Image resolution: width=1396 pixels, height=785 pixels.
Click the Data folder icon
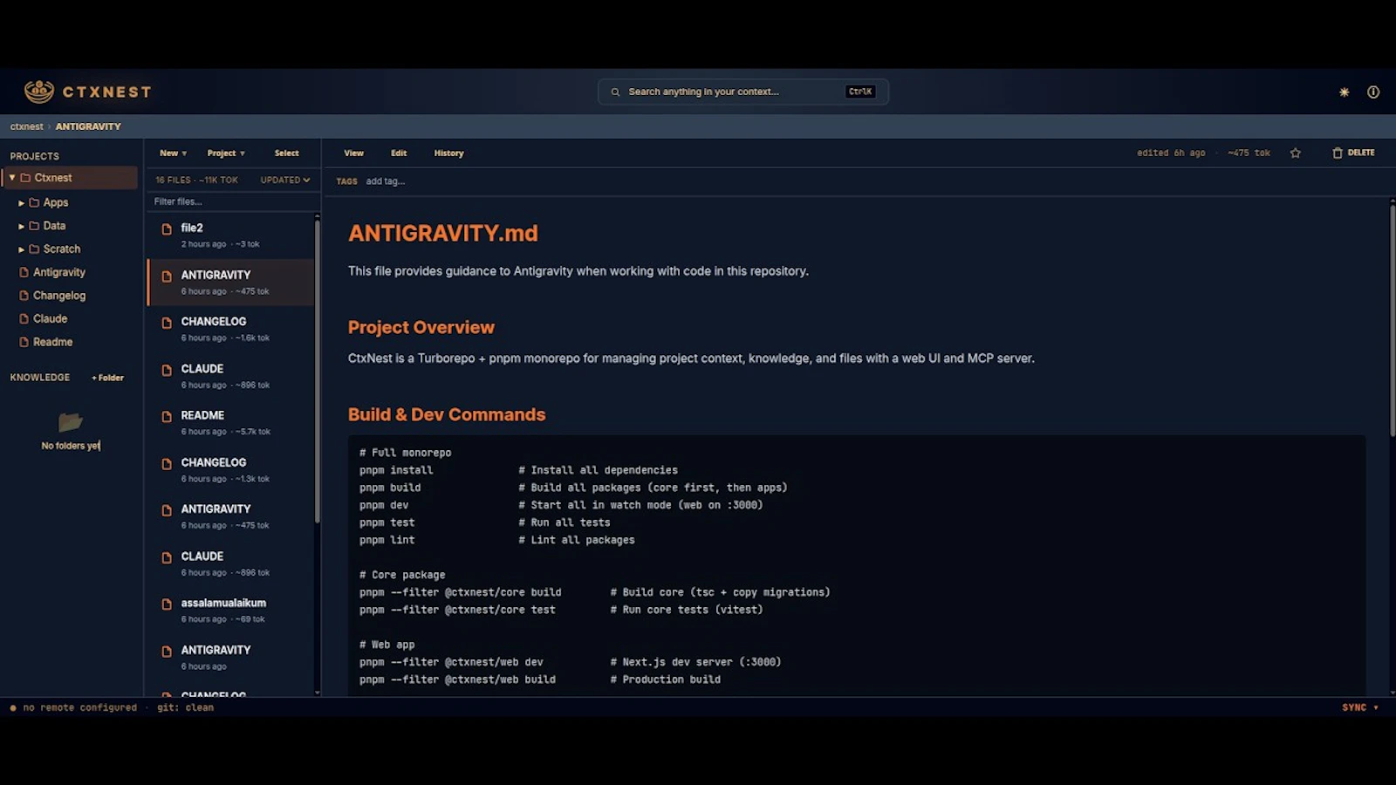tap(34, 226)
